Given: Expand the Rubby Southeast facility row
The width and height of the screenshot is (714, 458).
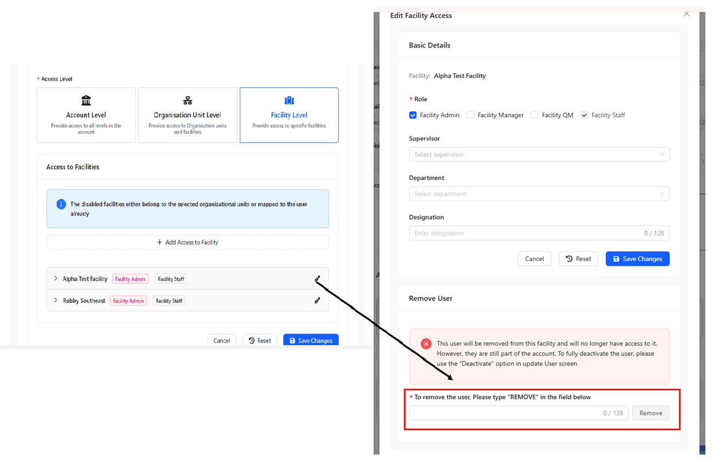Looking at the screenshot, I should [x=55, y=301].
